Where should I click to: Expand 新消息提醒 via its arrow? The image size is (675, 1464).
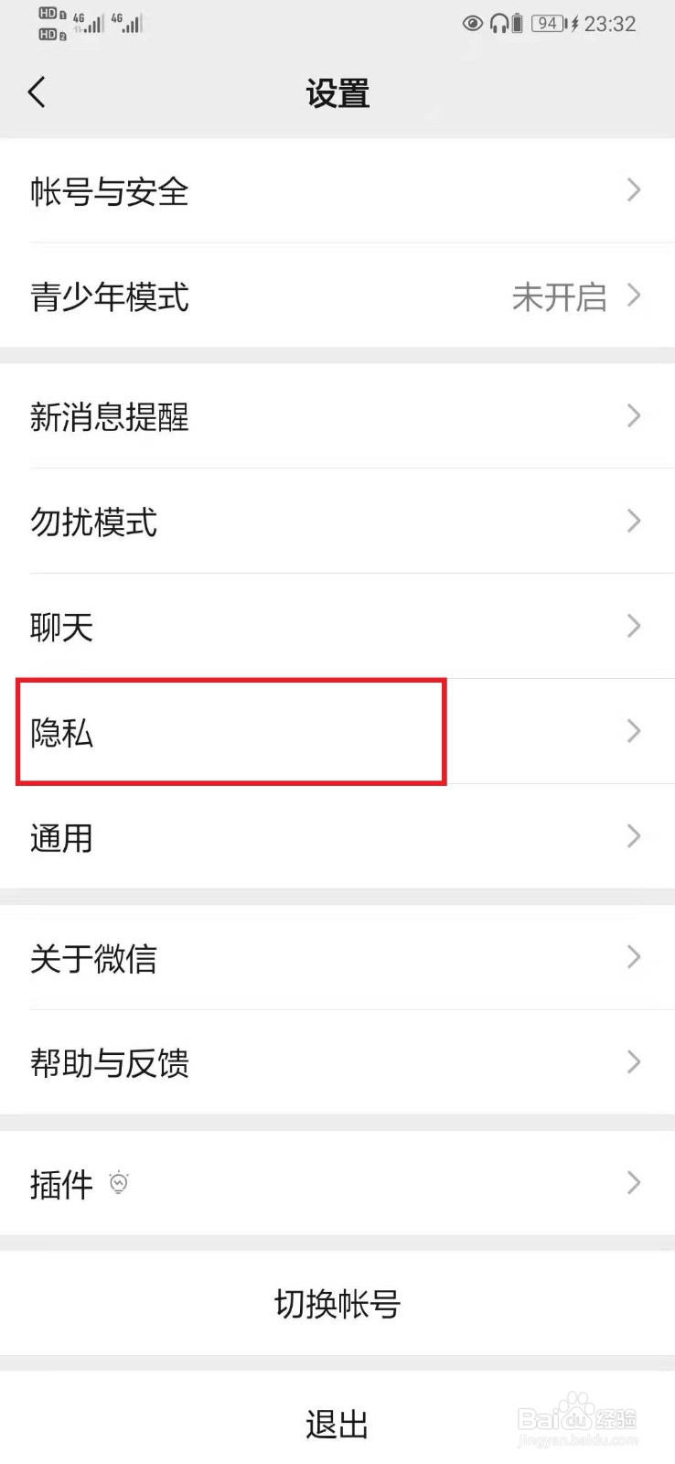click(x=634, y=416)
